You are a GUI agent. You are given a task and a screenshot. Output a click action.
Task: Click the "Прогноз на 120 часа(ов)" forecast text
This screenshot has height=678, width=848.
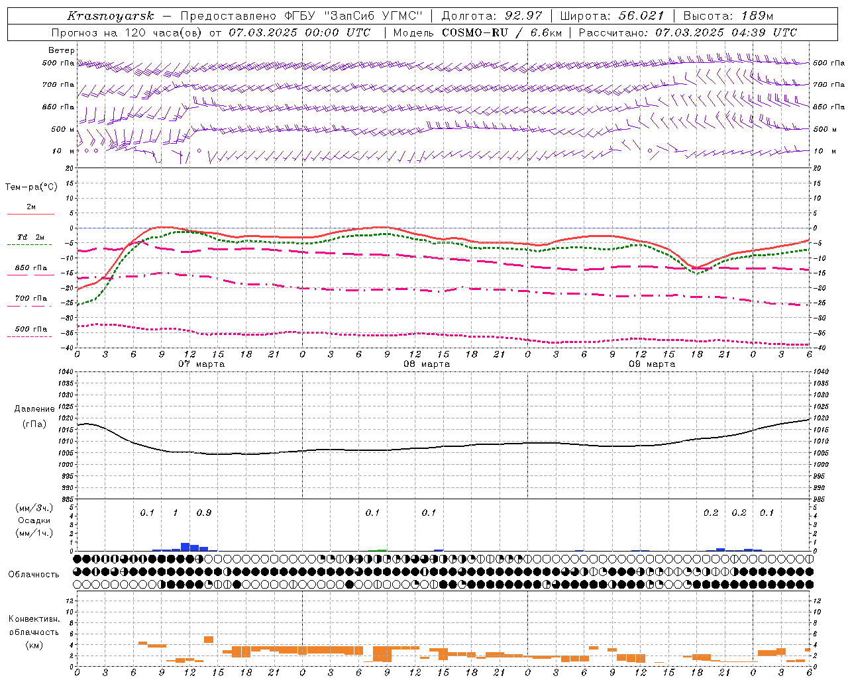pos(127,32)
